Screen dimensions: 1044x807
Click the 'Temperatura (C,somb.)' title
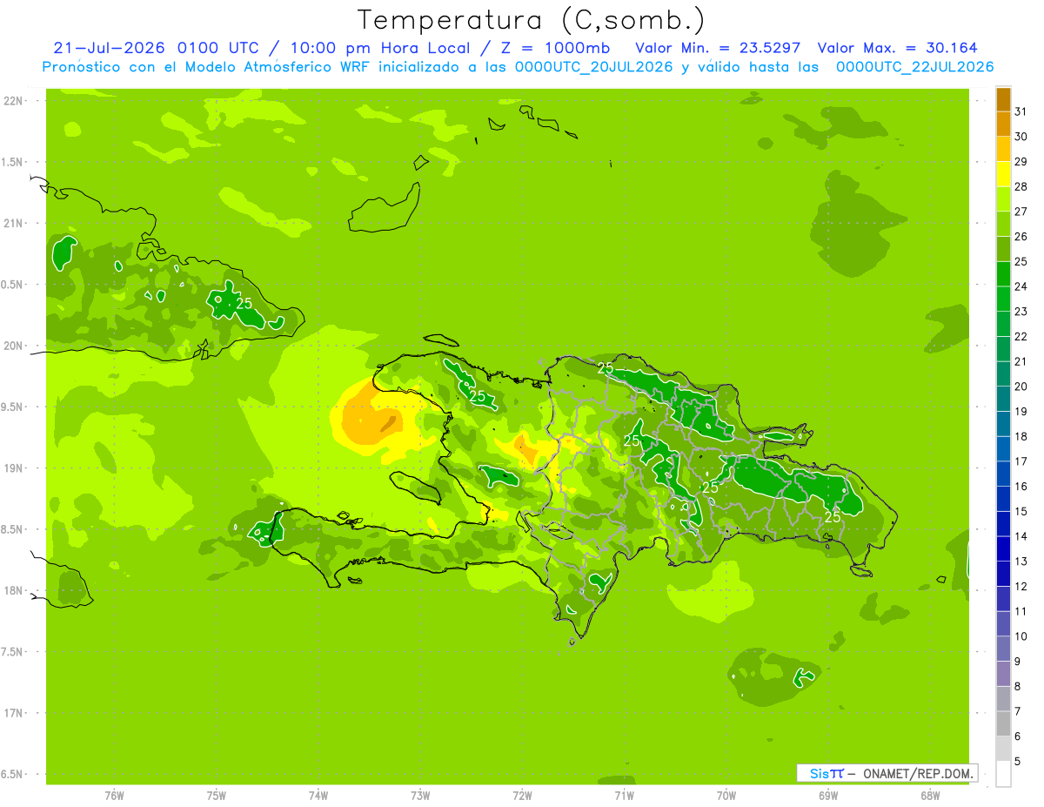click(531, 20)
